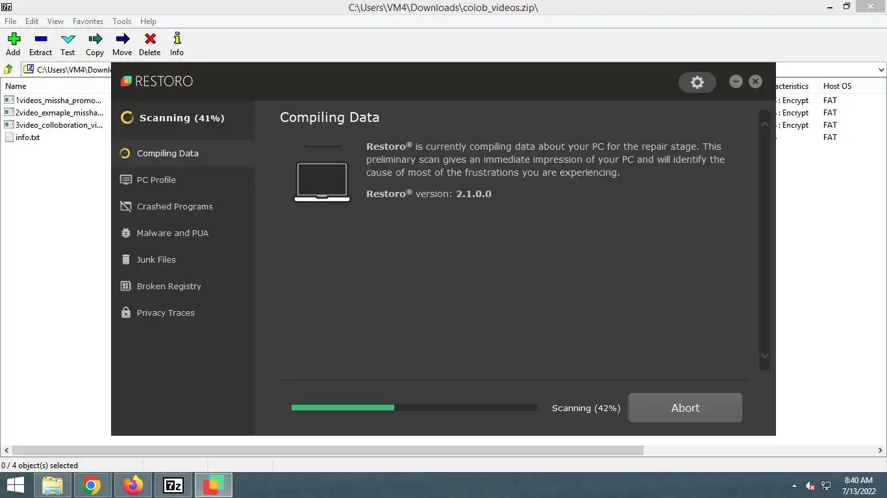Click the Characteristics column header

[792, 86]
